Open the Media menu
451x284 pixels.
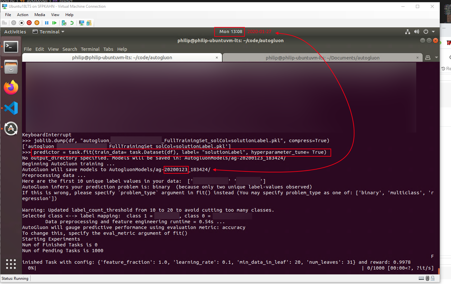[x=40, y=14]
